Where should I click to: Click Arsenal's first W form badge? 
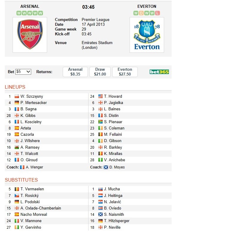(x=19, y=13)
